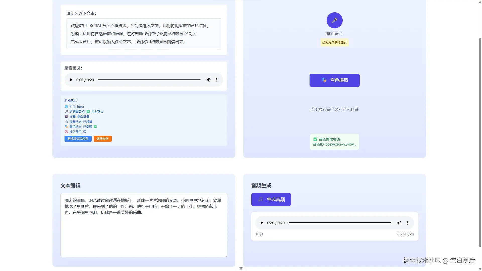This screenshot has width=482, height=271.
Task: Click the 清除错误 button
Action: (102, 139)
